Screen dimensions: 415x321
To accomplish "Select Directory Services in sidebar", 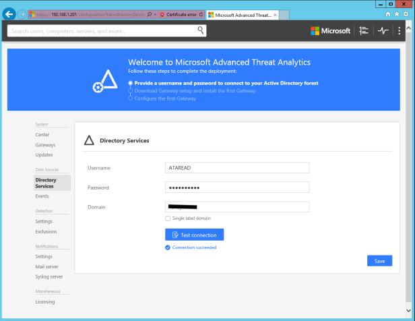I will coord(52,183).
